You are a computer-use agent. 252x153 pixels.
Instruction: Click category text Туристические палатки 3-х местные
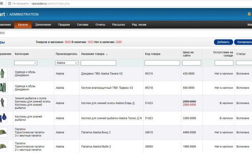(x=29, y=134)
